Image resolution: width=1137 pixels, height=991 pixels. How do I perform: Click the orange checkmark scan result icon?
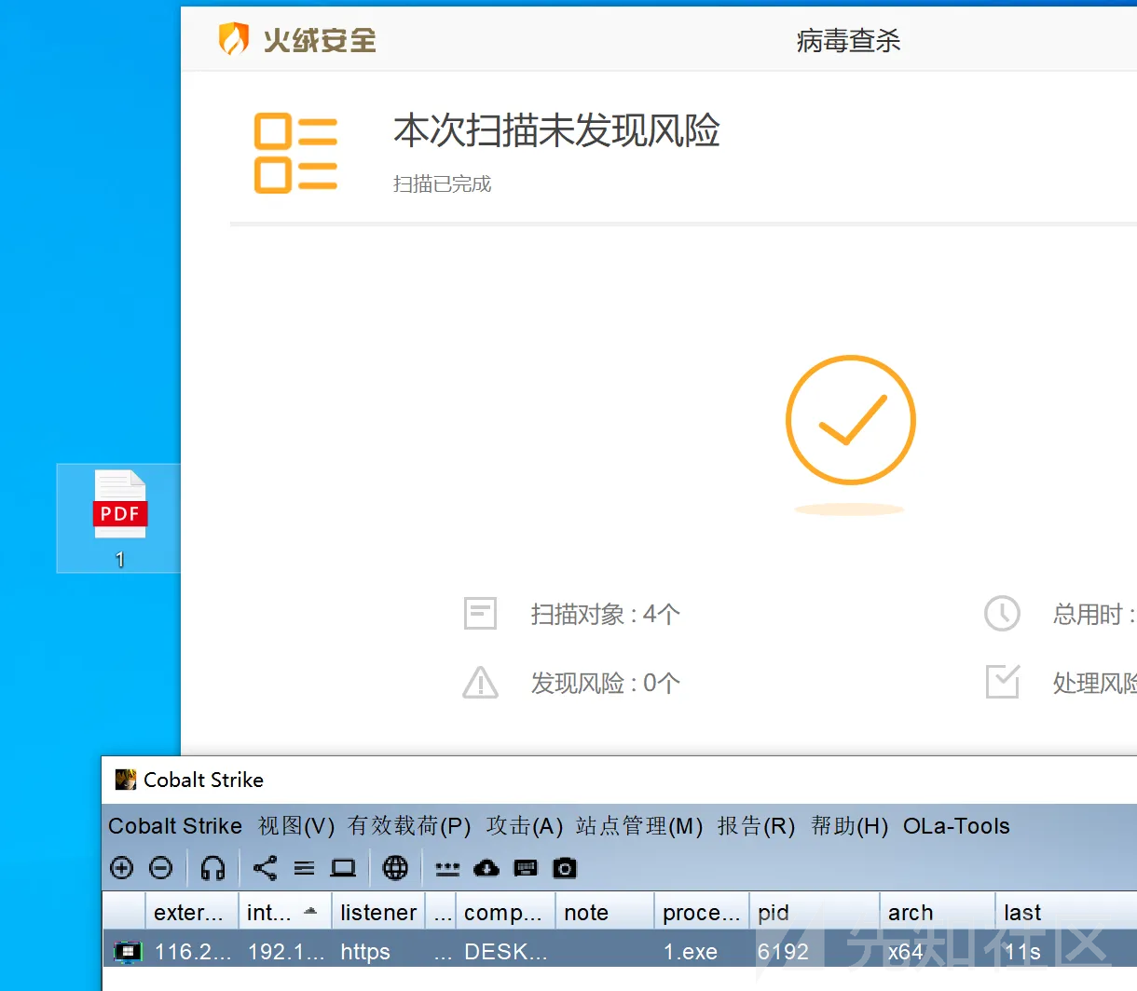(850, 420)
